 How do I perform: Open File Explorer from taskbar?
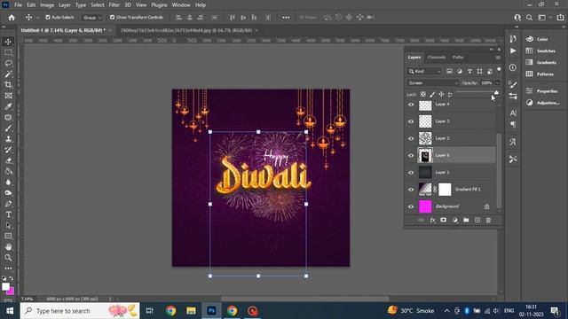click(191, 311)
